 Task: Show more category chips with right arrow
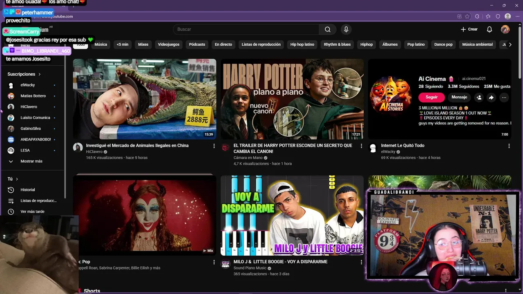[x=510, y=45]
